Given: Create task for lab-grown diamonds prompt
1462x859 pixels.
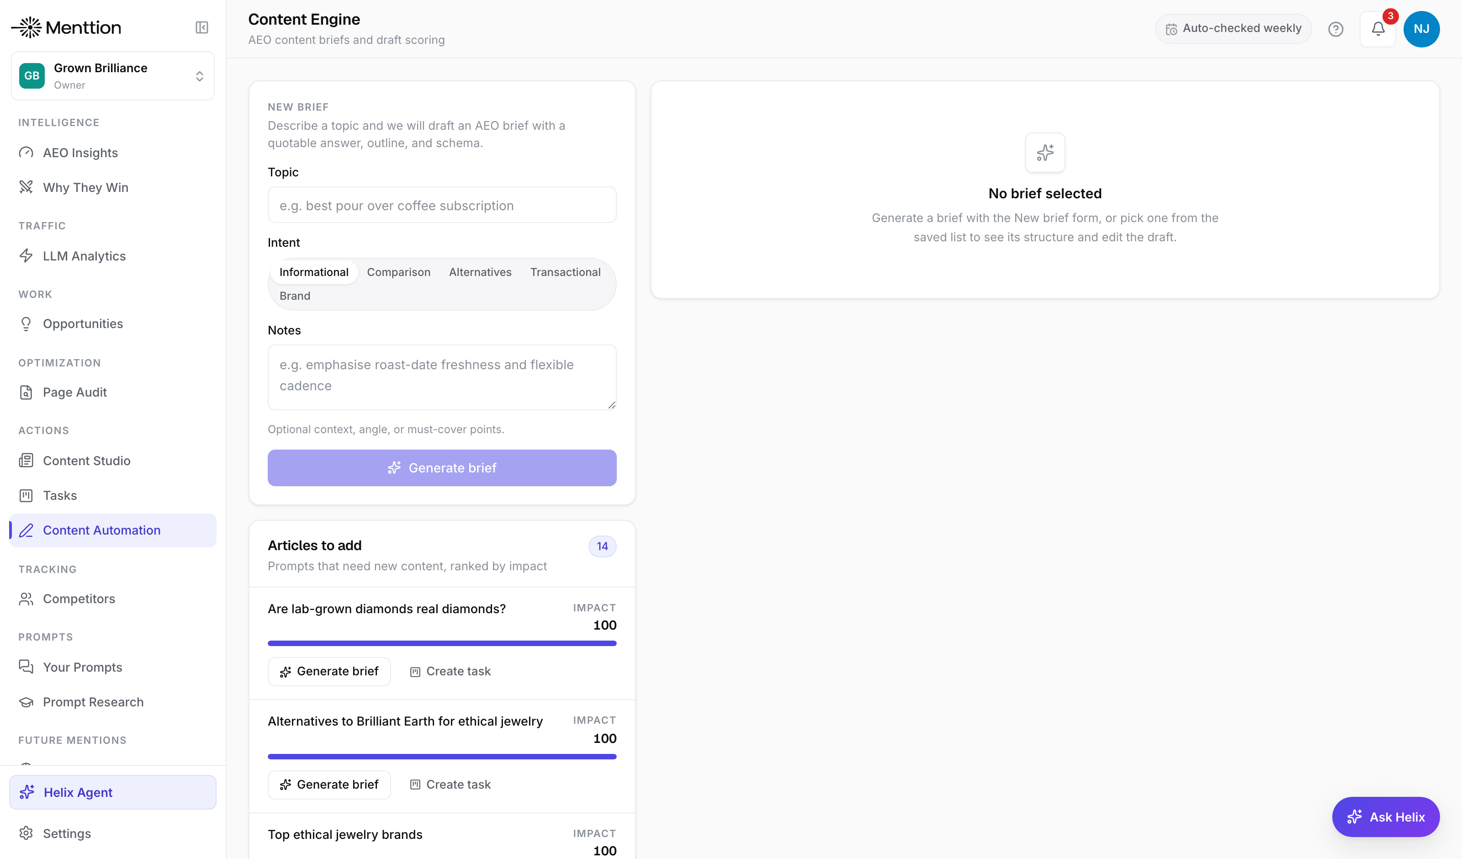Looking at the screenshot, I should [x=450, y=672].
